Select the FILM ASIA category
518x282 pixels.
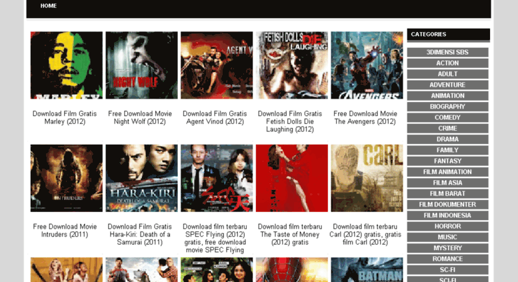pyautogui.click(x=447, y=183)
